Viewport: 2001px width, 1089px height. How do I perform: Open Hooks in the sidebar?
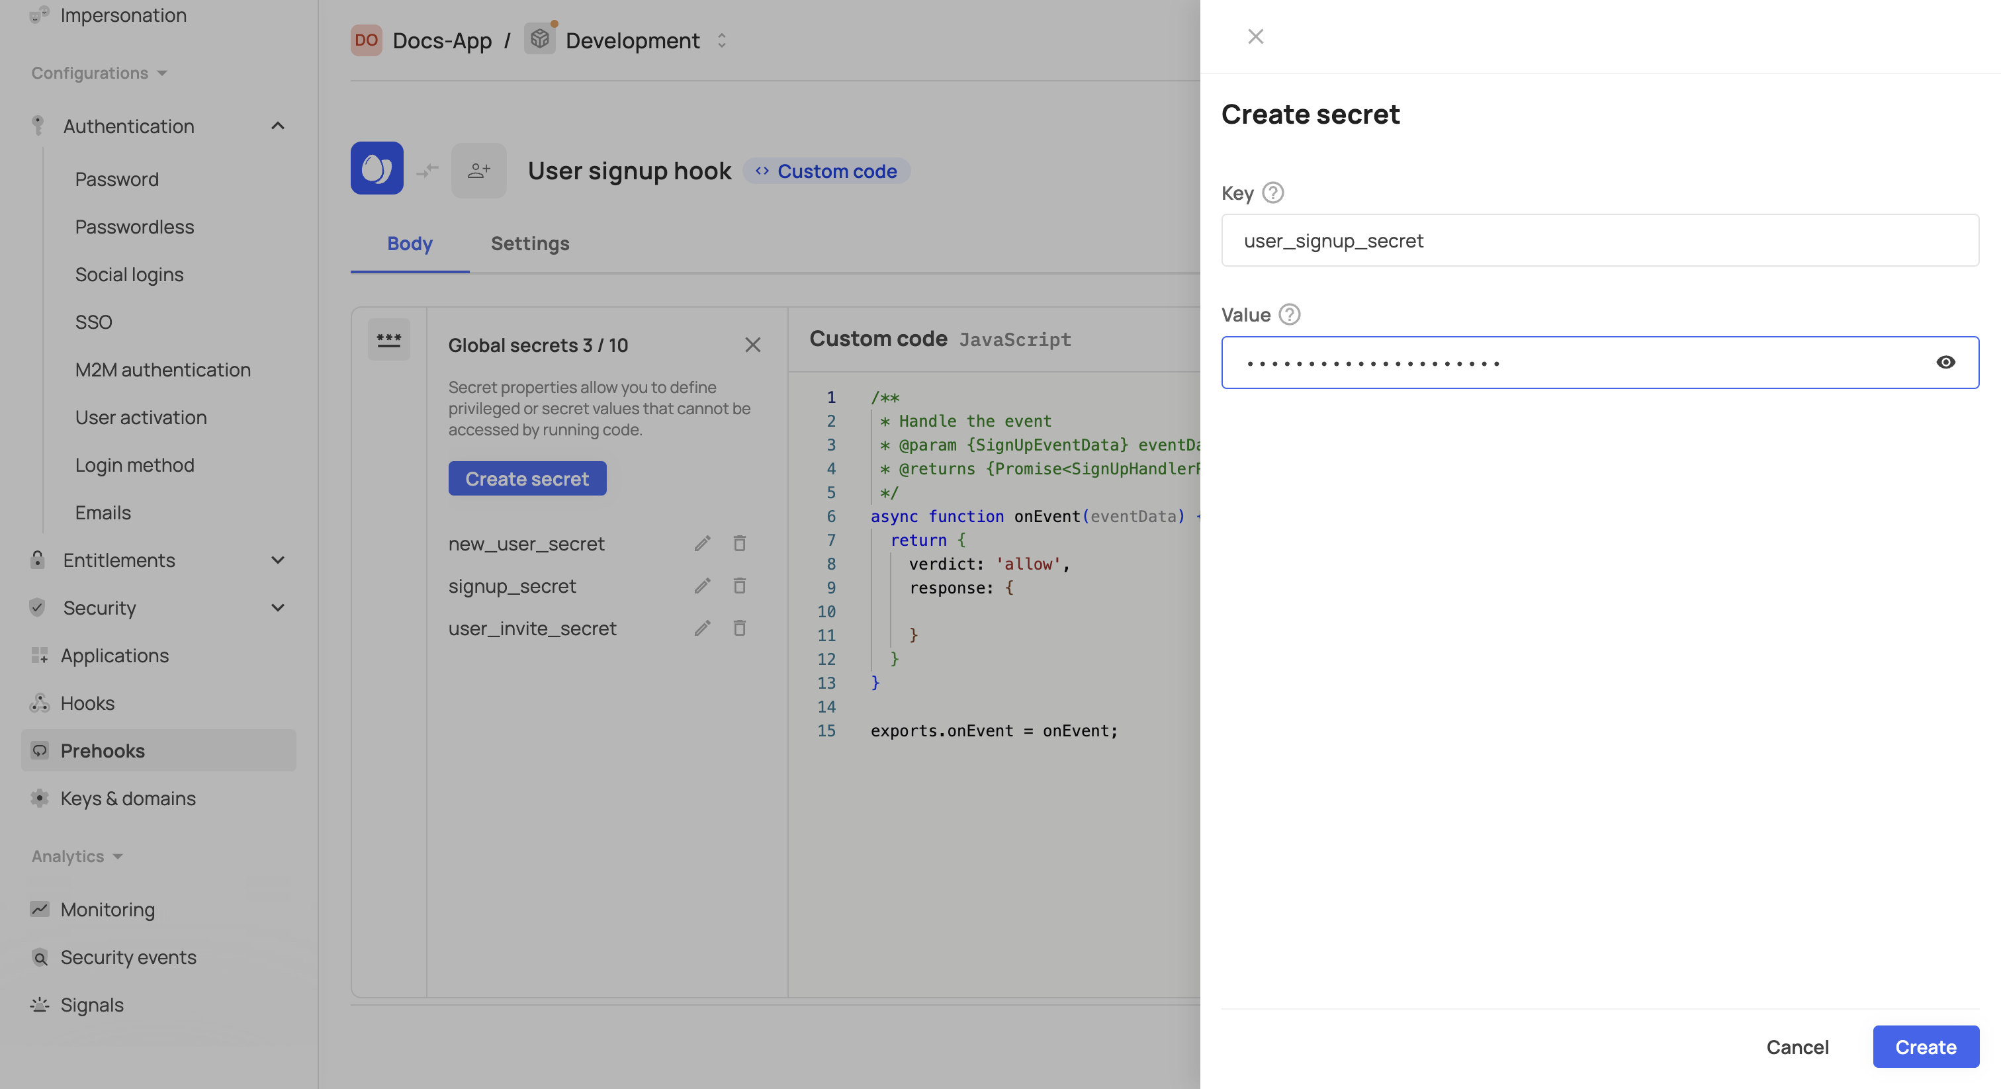(x=87, y=703)
